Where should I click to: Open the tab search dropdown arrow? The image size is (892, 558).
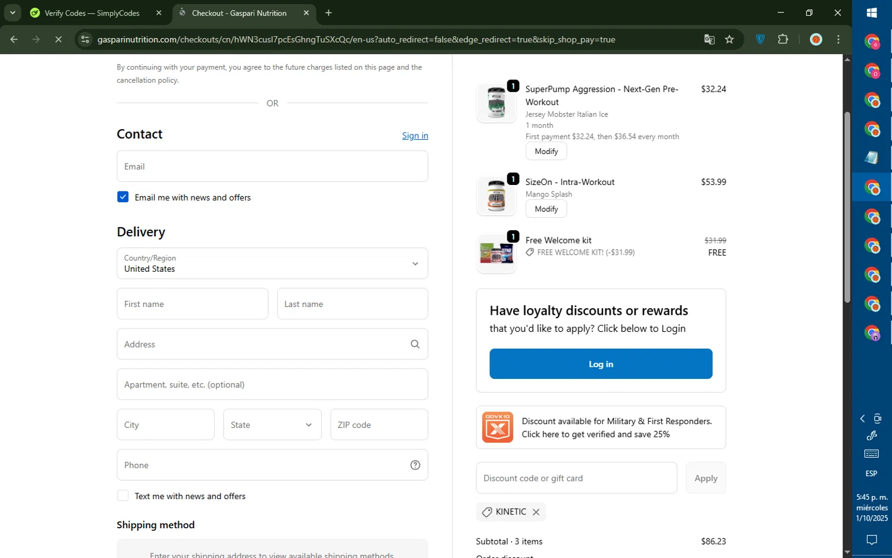point(12,12)
